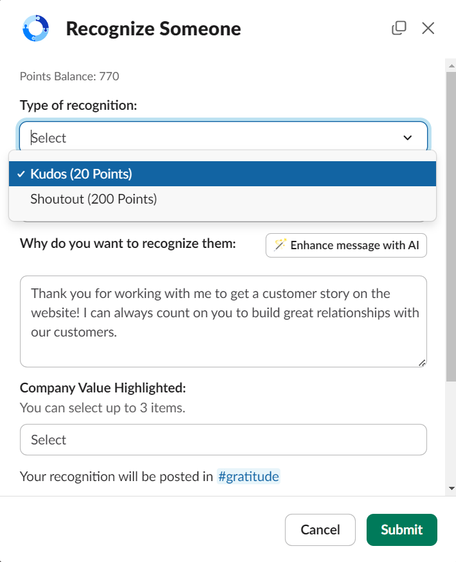Click the textarea resize grip icon

tap(423, 363)
